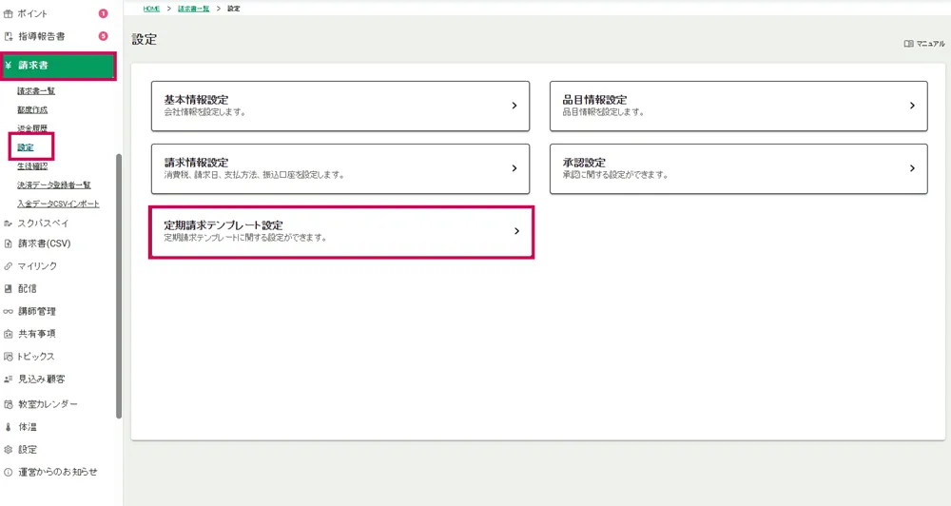Open 入金データCSVインポート submenu link

[x=58, y=204]
